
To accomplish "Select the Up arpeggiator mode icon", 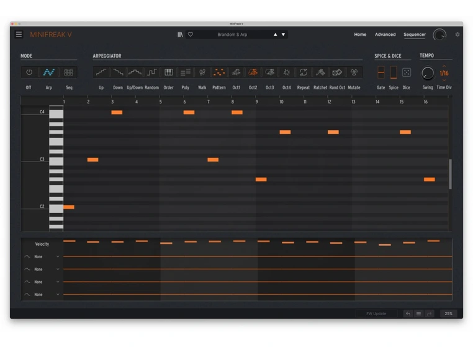I will pos(101,72).
